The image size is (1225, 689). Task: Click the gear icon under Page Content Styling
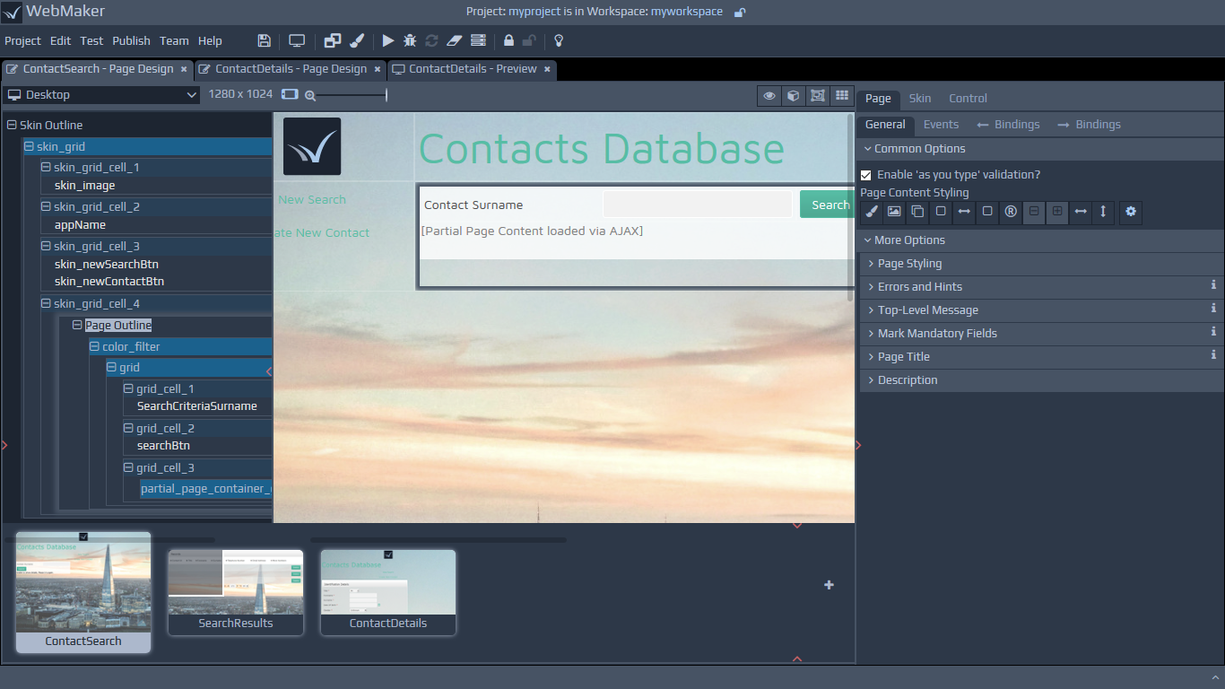click(1131, 212)
